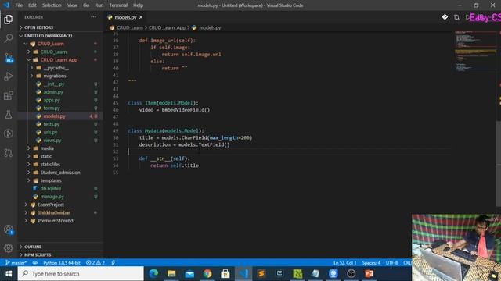Open Google Chrome from taskbar
The image size is (501, 281).
(x=207, y=274)
